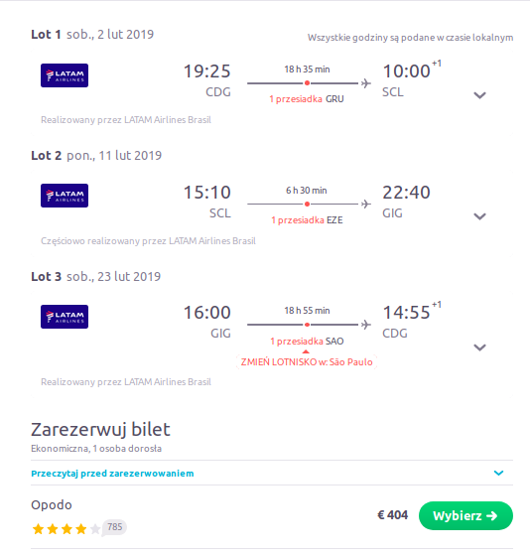
Task: Click the red stopover dot for EZE
Action: [x=307, y=205]
